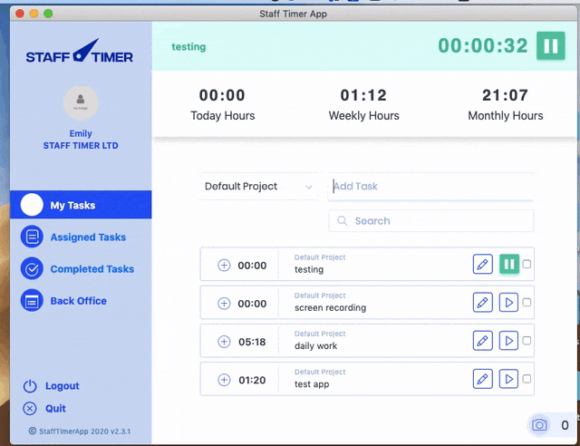Click the Logout power icon
Image resolution: width=580 pixels, height=446 pixels.
tap(30, 386)
